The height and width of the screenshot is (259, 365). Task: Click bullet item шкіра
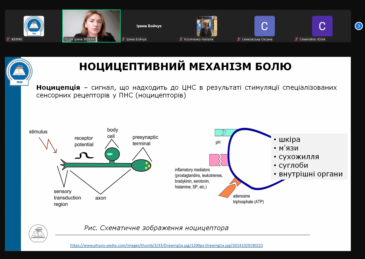tap(290, 139)
